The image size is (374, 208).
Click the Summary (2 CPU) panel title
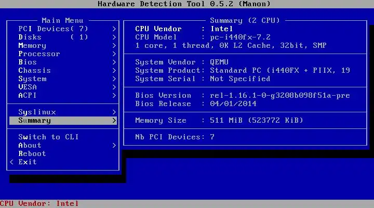pos(245,20)
